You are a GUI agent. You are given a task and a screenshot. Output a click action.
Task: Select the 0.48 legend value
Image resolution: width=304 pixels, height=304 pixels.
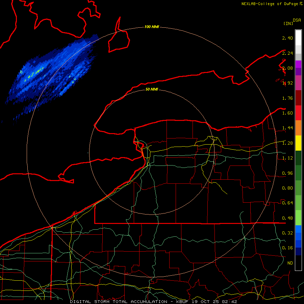(287, 218)
